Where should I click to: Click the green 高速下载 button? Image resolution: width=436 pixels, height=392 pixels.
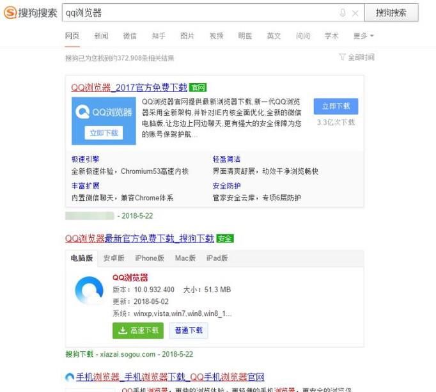click(x=138, y=331)
